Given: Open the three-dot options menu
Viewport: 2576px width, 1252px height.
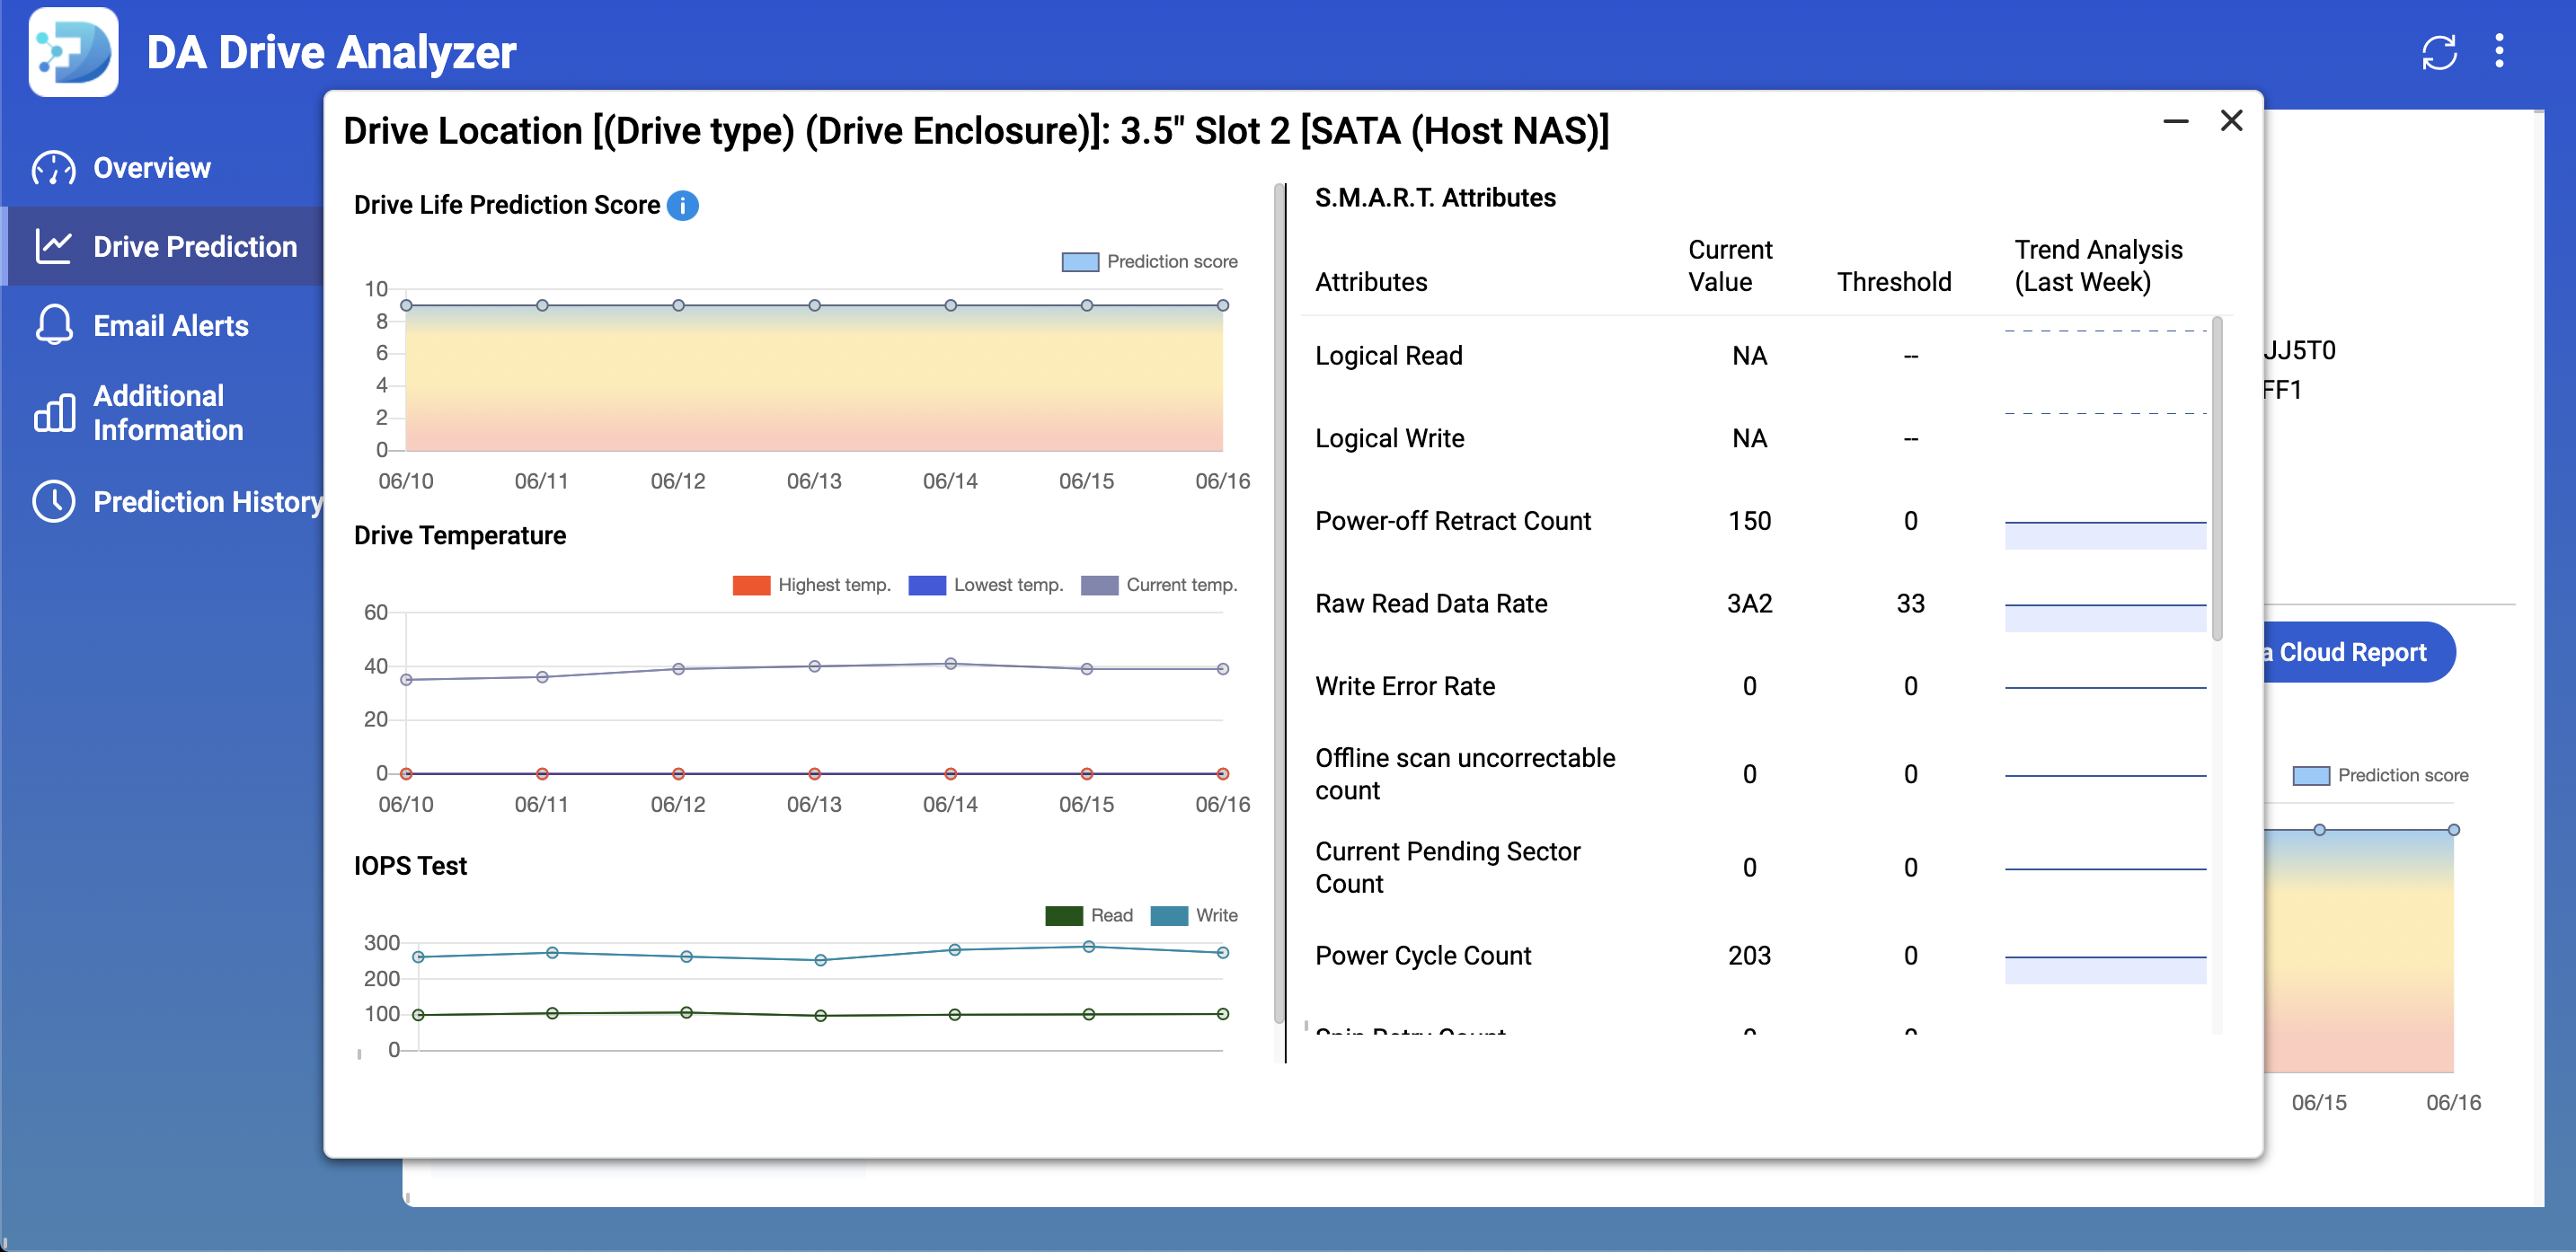Looking at the screenshot, I should pos(2499,52).
